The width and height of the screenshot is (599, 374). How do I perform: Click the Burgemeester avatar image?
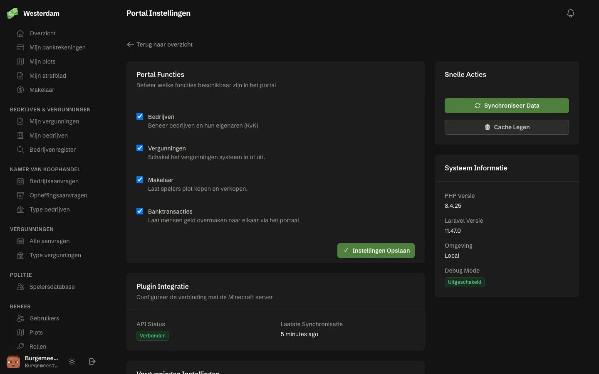13,362
